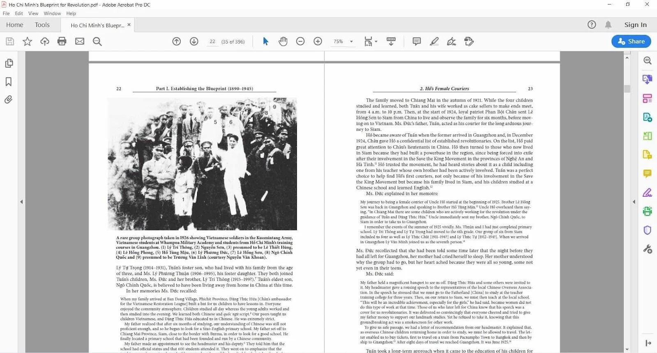
Task: Add a comment sticky note
Action: coord(417,41)
